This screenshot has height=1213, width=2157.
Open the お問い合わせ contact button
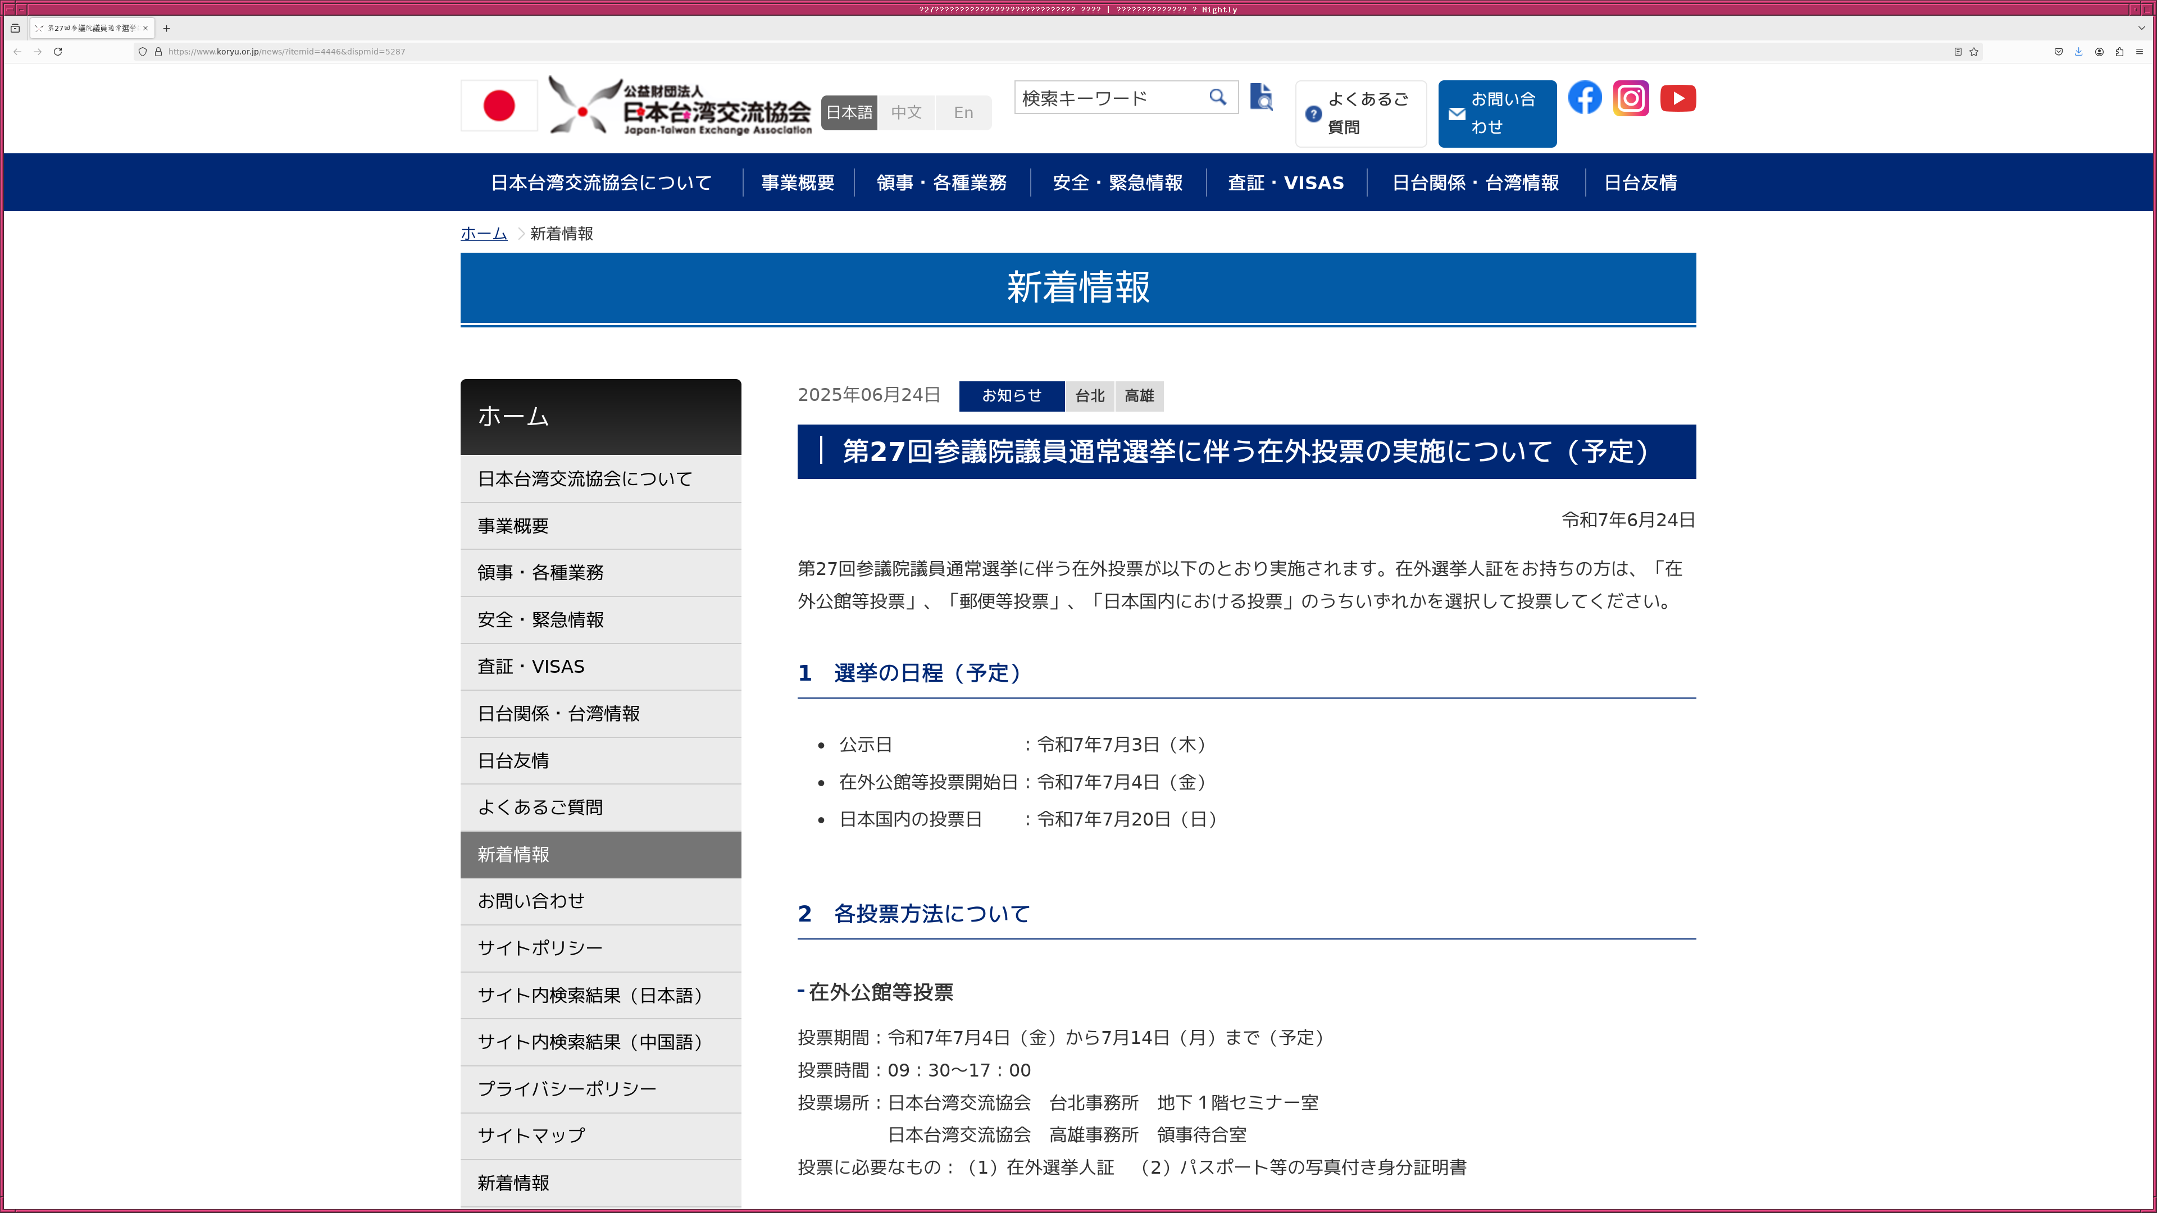(x=1497, y=114)
